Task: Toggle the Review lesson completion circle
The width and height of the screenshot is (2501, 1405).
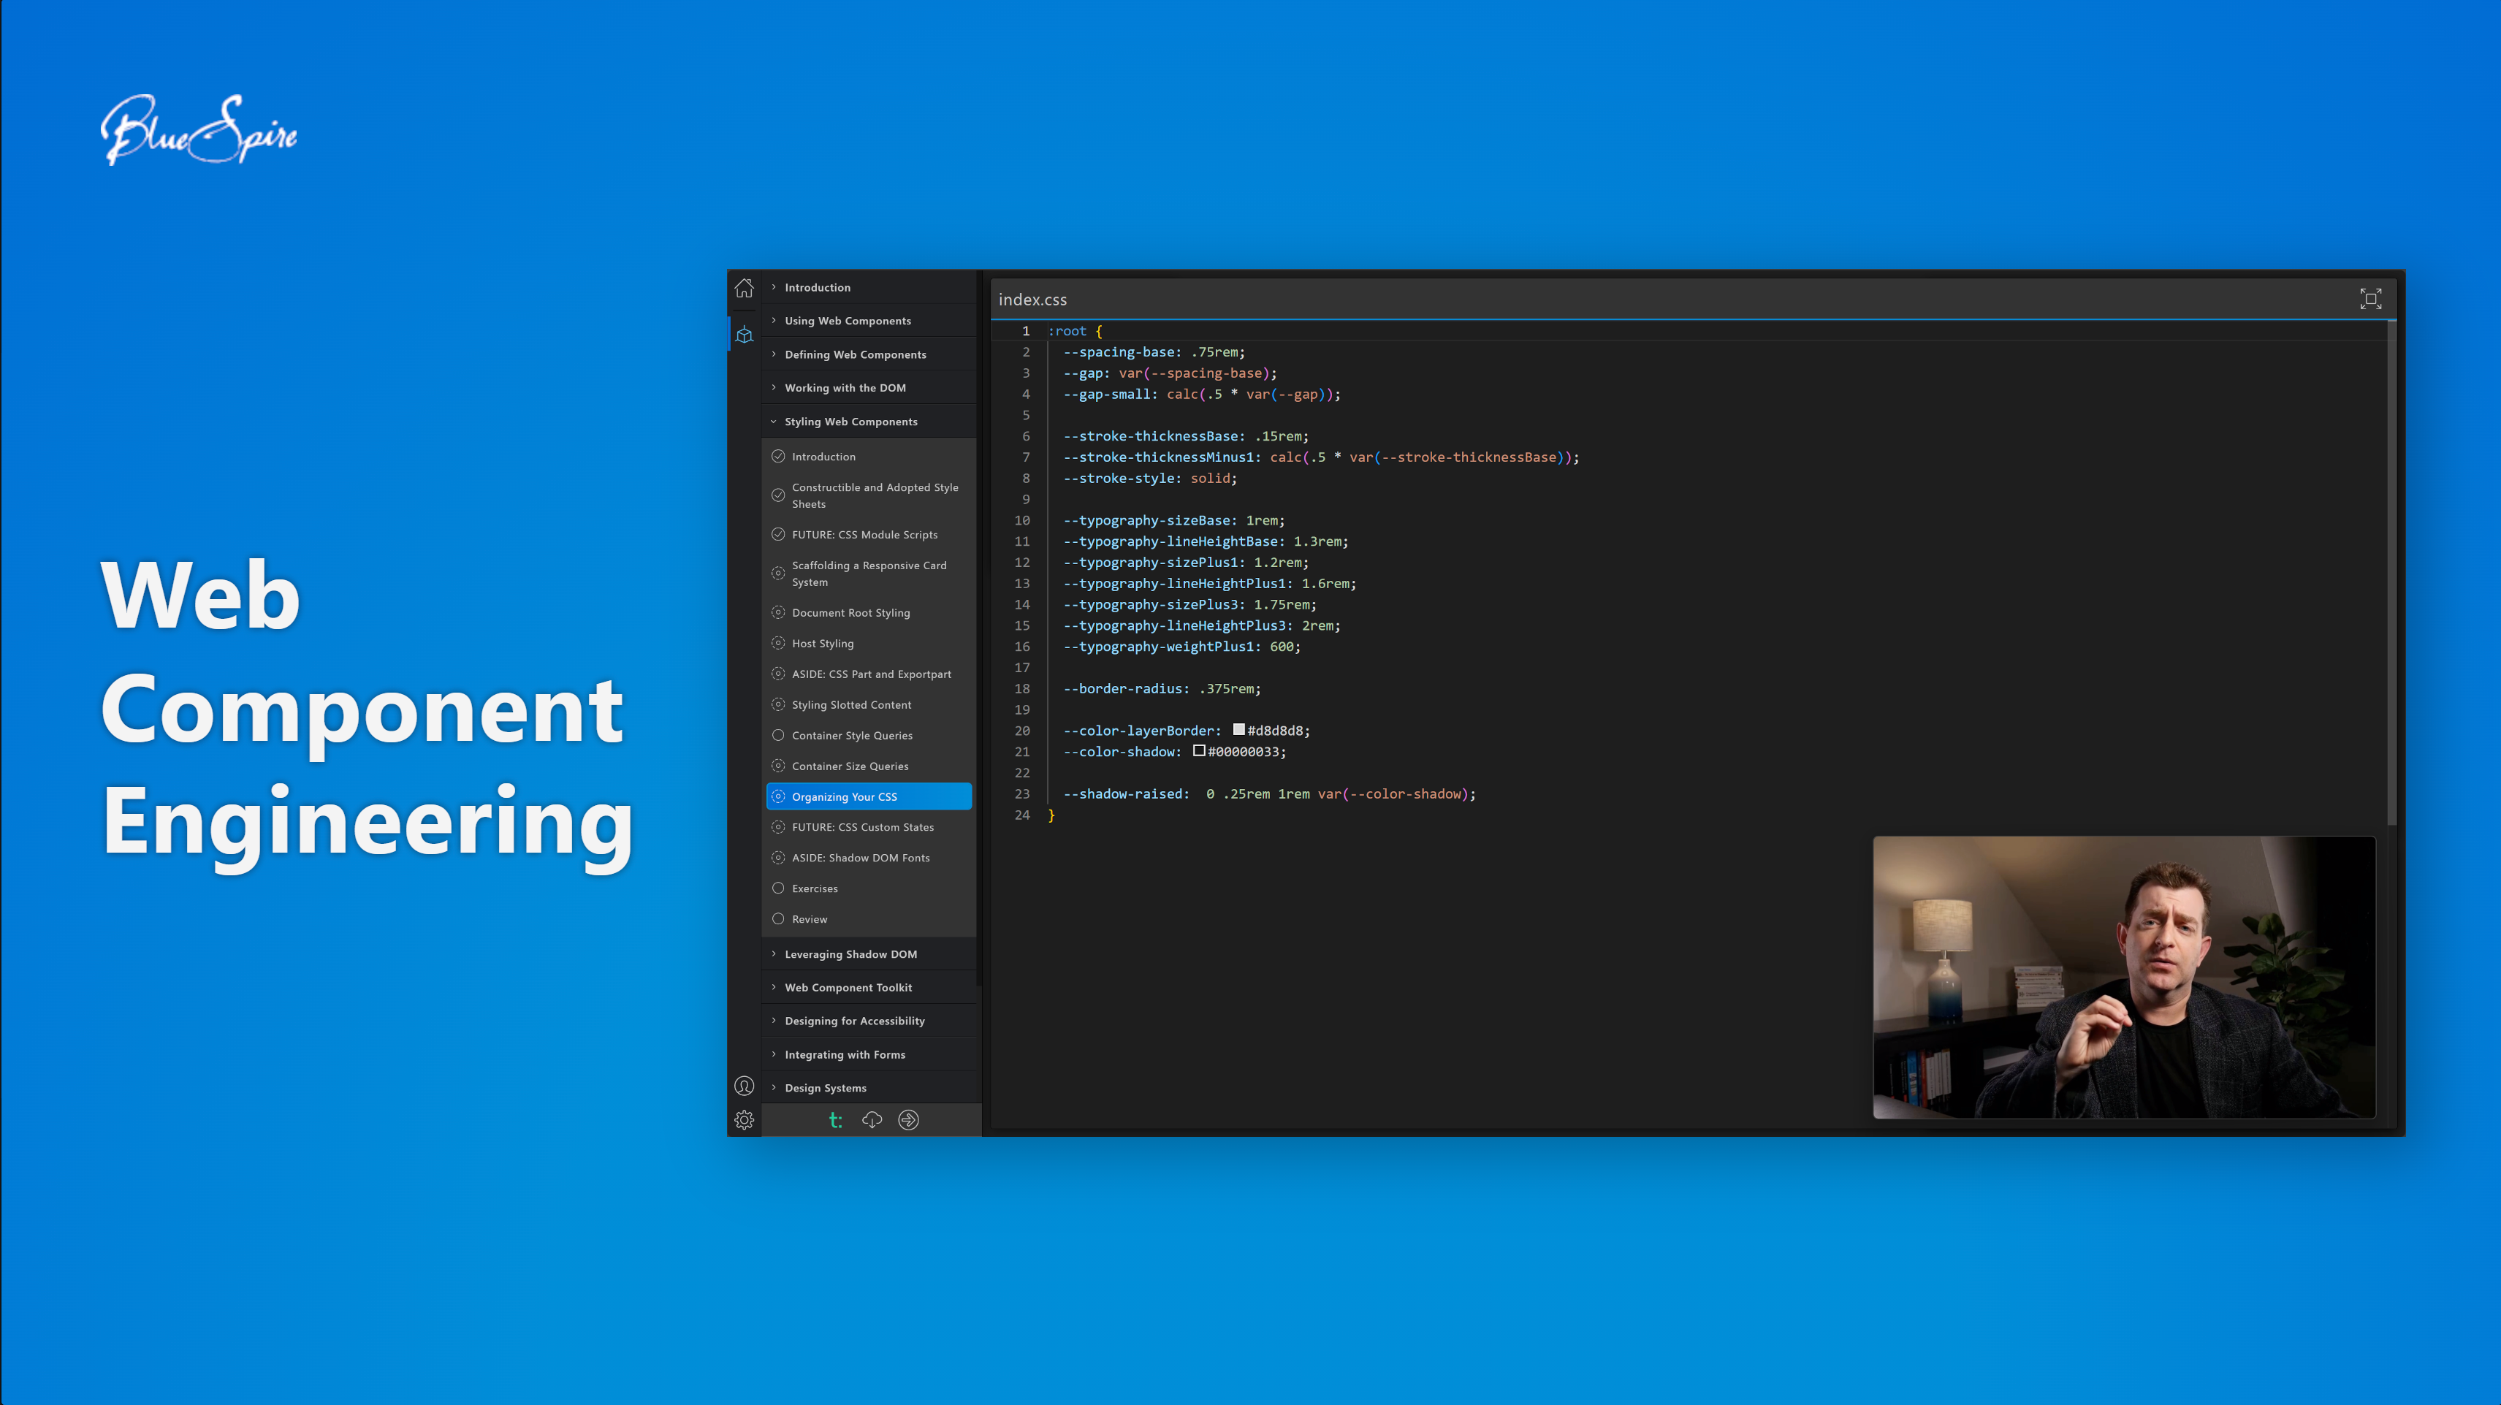Action: point(777,918)
